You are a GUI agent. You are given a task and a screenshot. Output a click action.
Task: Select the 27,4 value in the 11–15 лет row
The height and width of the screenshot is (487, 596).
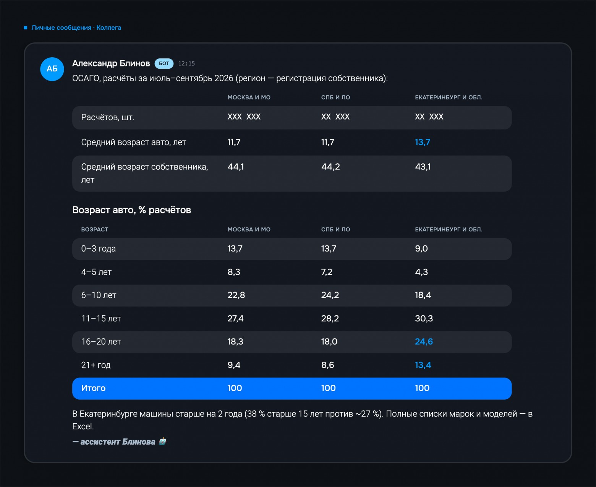[x=235, y=319]
